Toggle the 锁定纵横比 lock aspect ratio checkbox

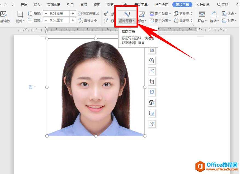tap(80, 13)
